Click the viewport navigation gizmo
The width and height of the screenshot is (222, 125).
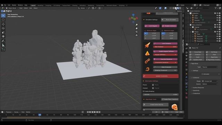(x=133, y=18)
